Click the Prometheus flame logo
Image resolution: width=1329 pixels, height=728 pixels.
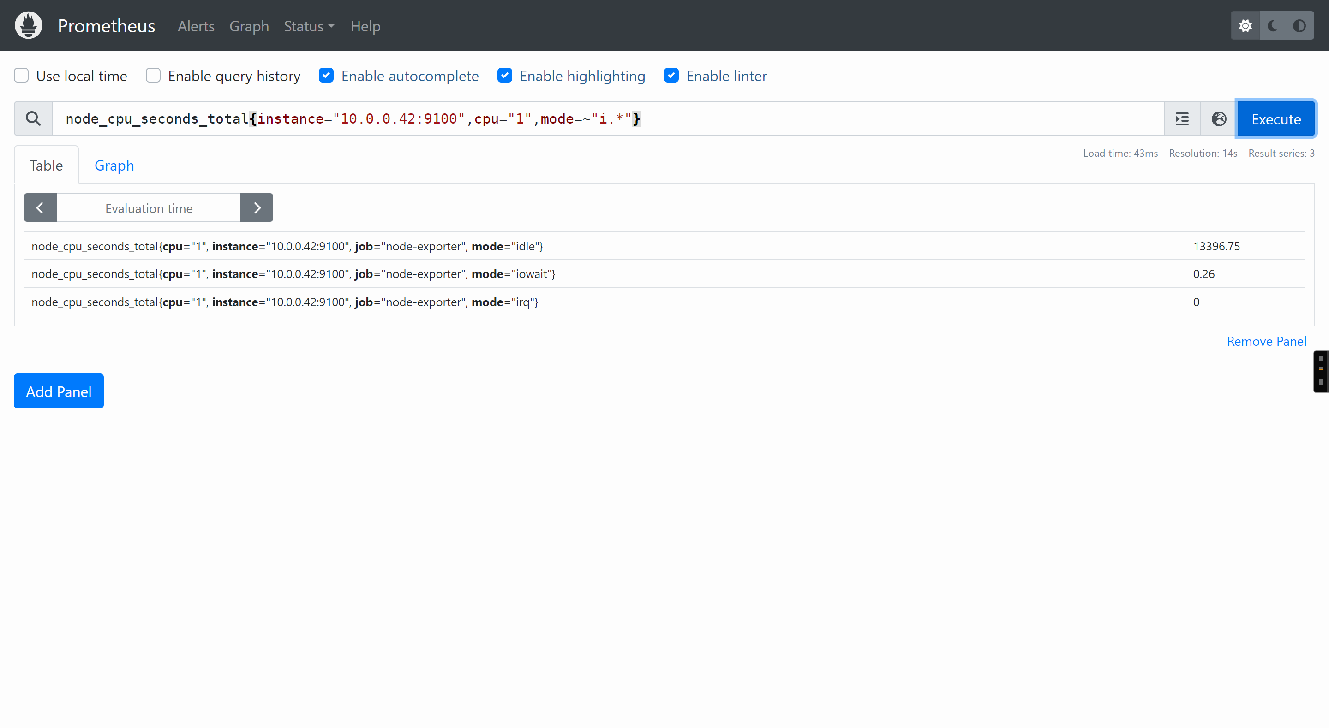pos(28,25)
